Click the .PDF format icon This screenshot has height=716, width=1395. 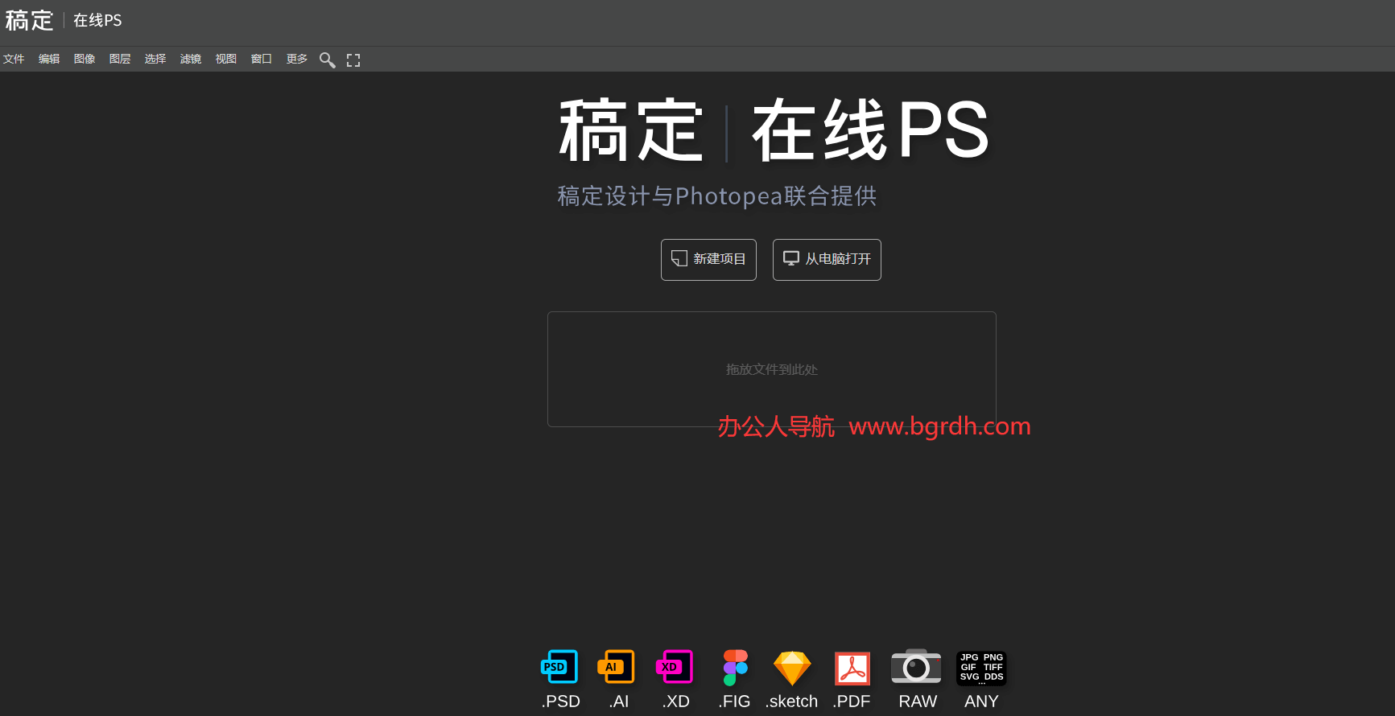coord(852,669)
